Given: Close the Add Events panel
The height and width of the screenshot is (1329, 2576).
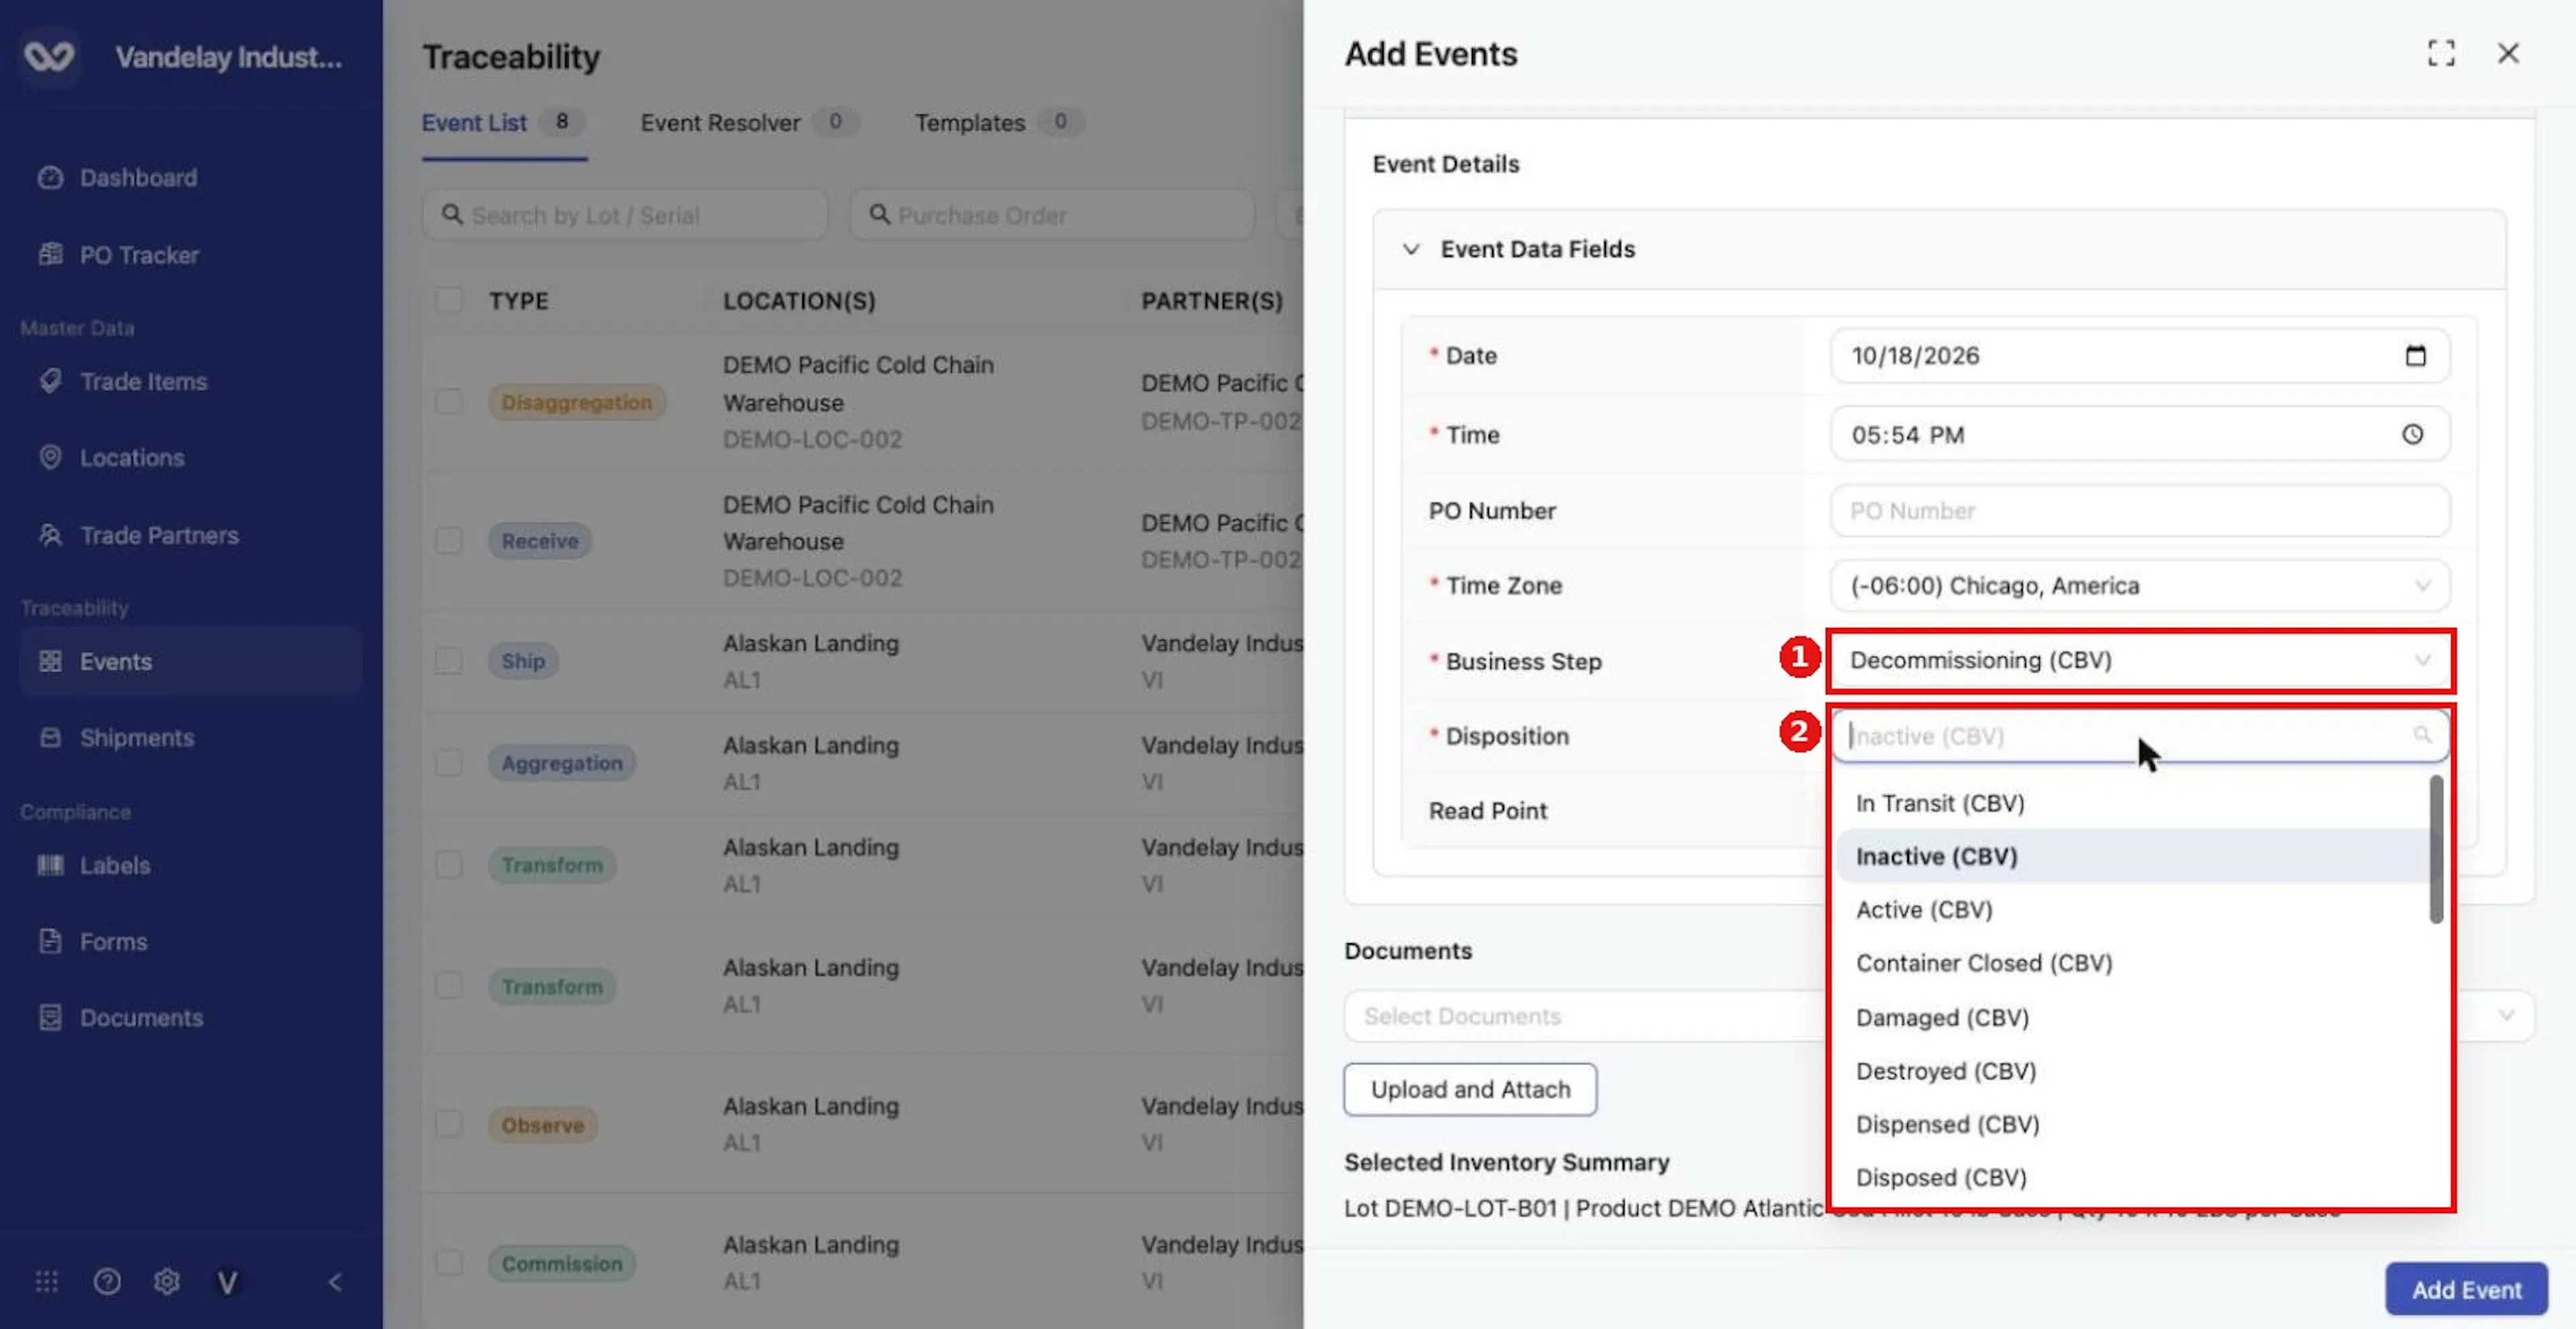Looking at the screenshot, I should coord(2508,53).
